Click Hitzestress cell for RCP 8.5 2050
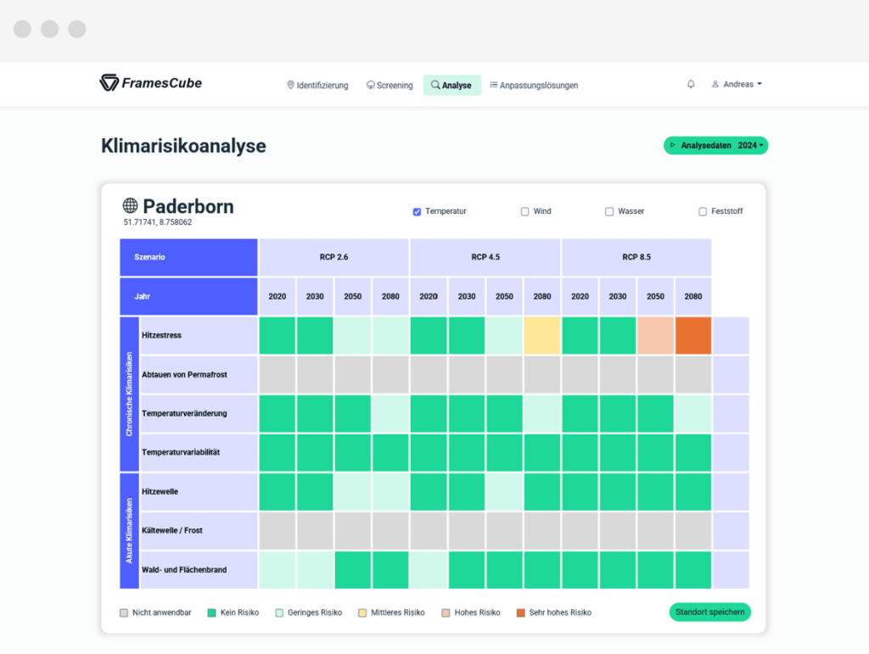Viewport: 869px width, 654px height. 656,336
